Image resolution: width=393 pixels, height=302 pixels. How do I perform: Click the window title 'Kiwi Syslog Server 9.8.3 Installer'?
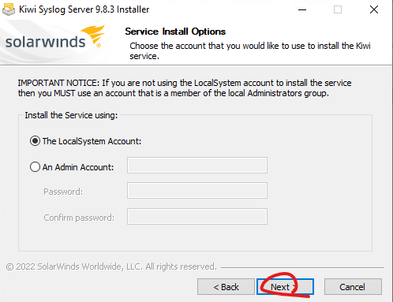click(x=84, y=9)
